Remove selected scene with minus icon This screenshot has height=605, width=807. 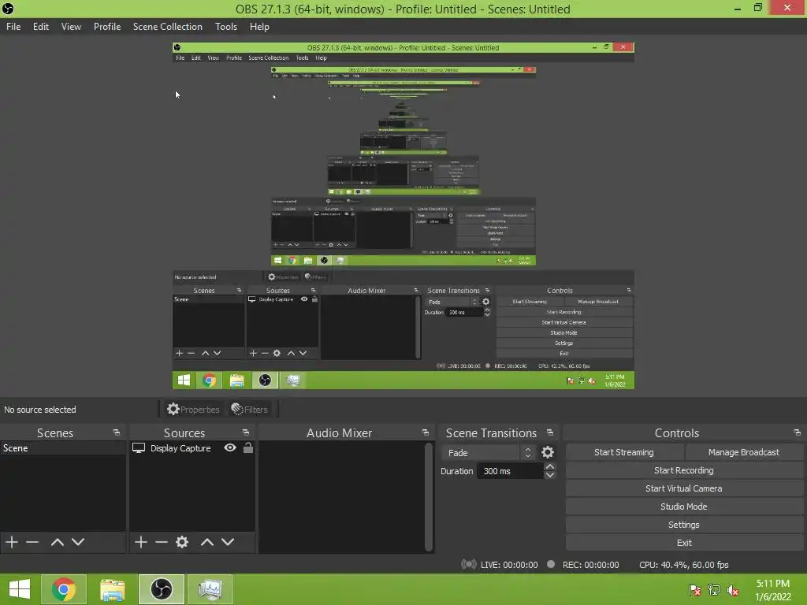[32, 542]
